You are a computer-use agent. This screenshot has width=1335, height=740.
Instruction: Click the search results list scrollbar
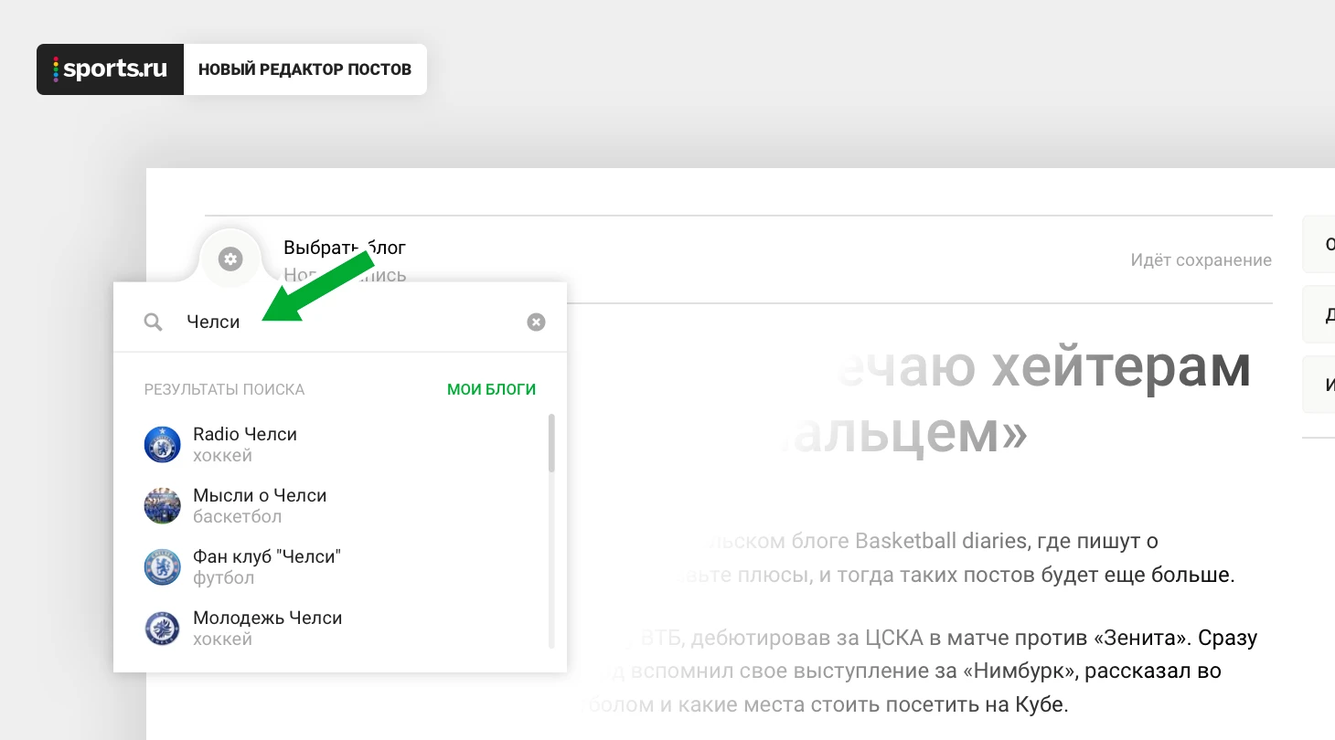pos(551,443)
